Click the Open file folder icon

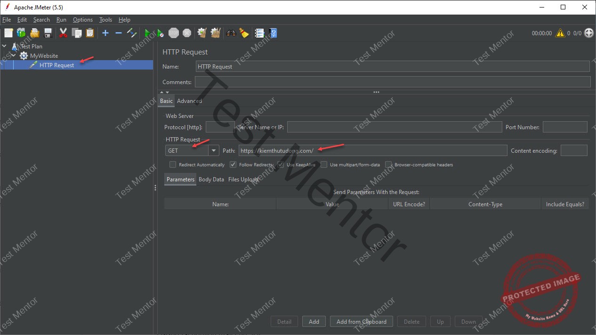(34, 33)
